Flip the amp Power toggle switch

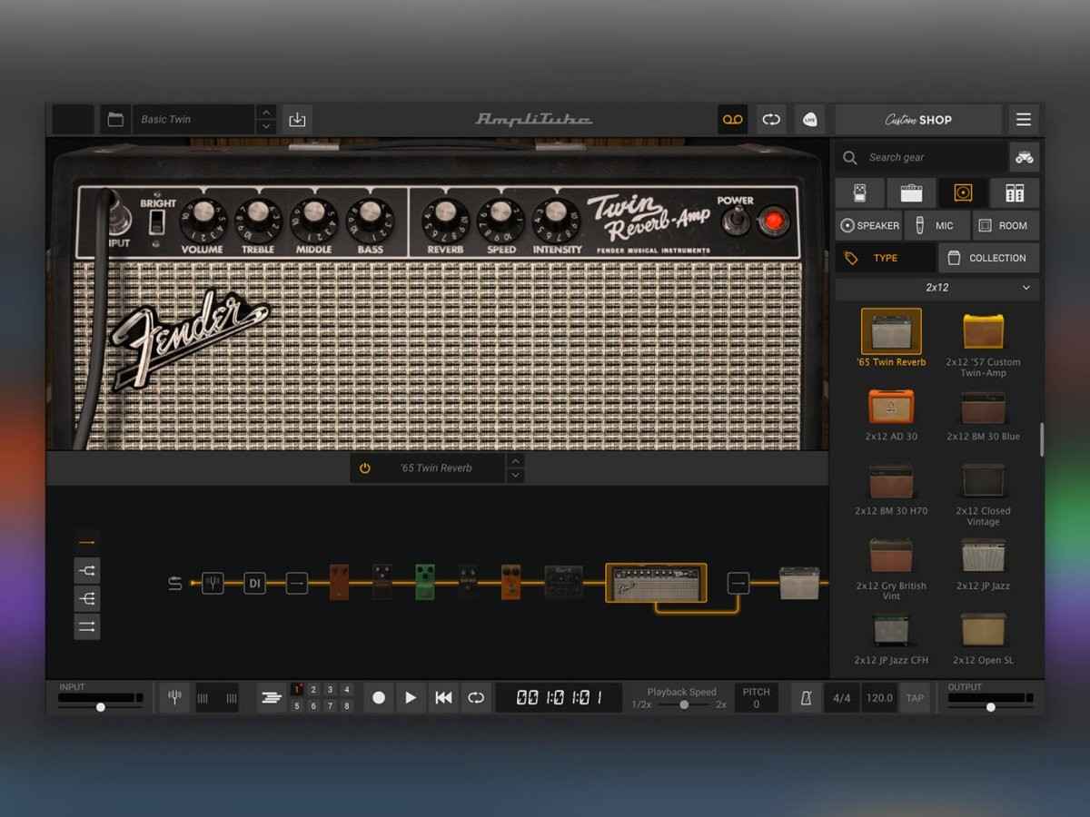tap(735, 220)
